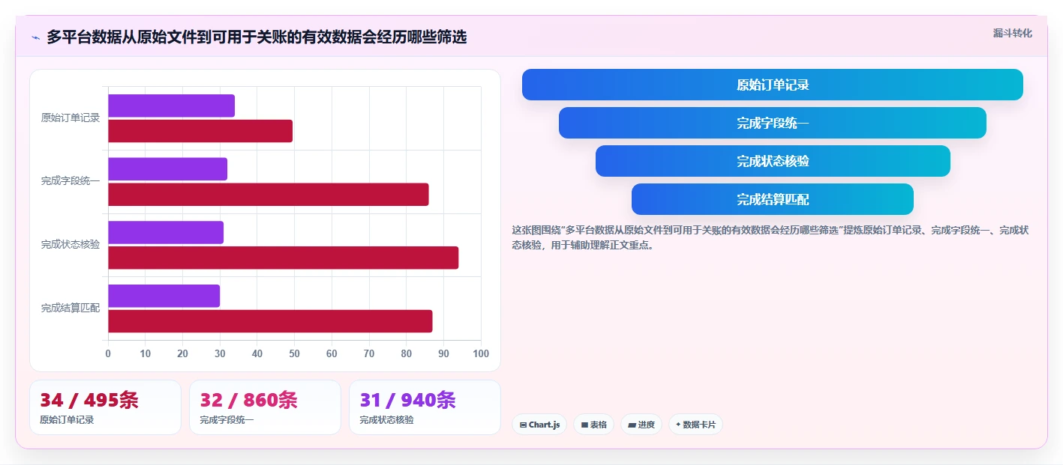Click the 0 tick on the x-axis
The width and height of the screenshot is (1063, 465).
coord(108,354)
